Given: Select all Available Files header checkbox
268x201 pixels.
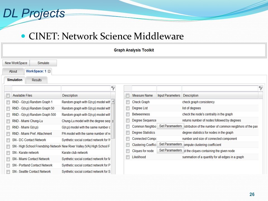Looking at the screenshot, I should [x=8, y=95].
